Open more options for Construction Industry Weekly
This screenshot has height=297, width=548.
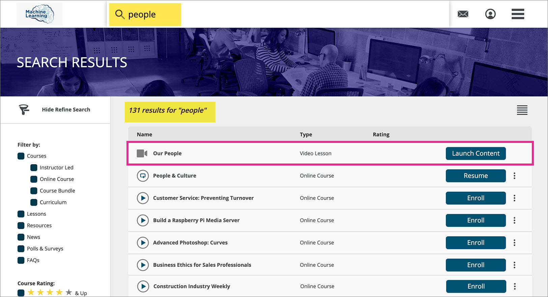pos(515,286)
